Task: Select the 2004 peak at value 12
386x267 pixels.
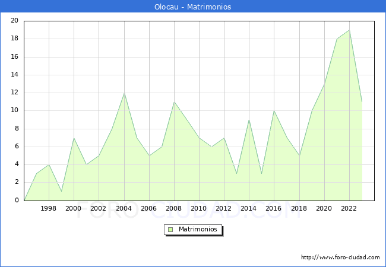Action: [124, 93]
